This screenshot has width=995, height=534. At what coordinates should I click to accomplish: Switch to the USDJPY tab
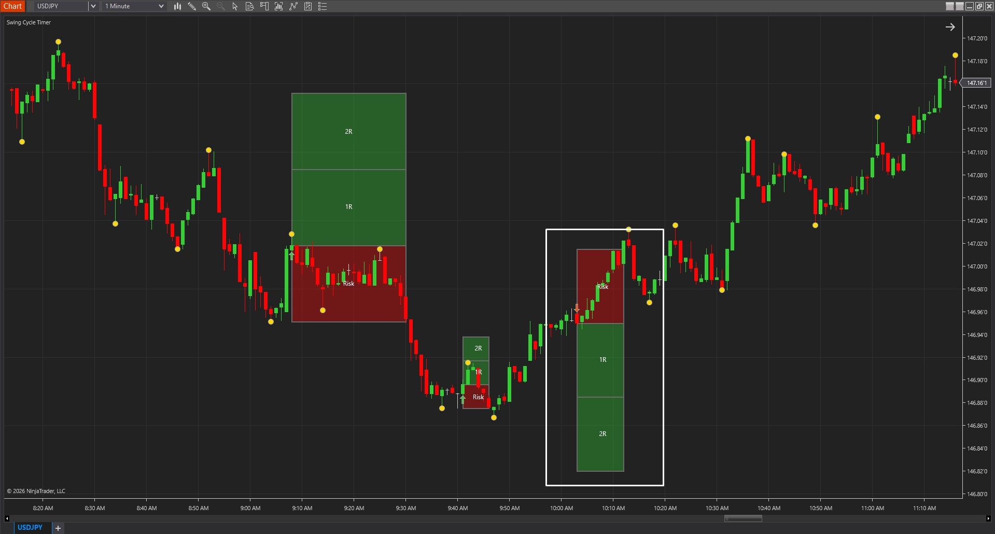coord(30,527)
